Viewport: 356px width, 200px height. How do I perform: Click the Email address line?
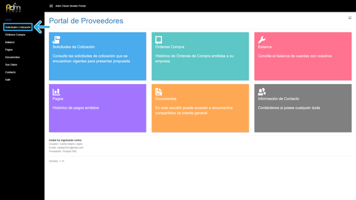66,147
